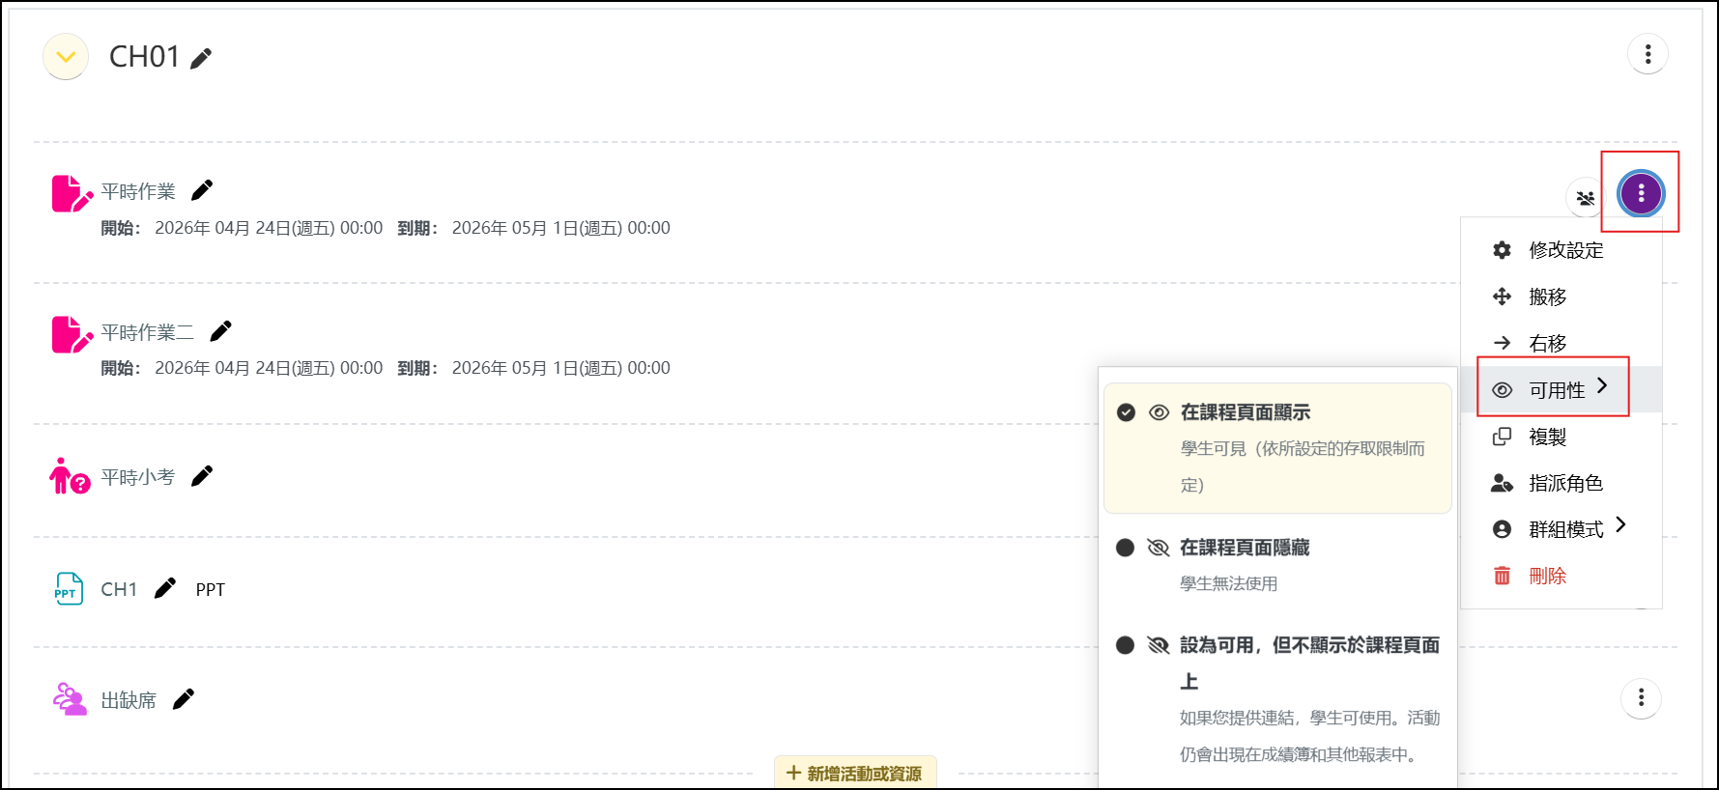Collapse the CH01 section with yellow chevron

pos(66,57)
